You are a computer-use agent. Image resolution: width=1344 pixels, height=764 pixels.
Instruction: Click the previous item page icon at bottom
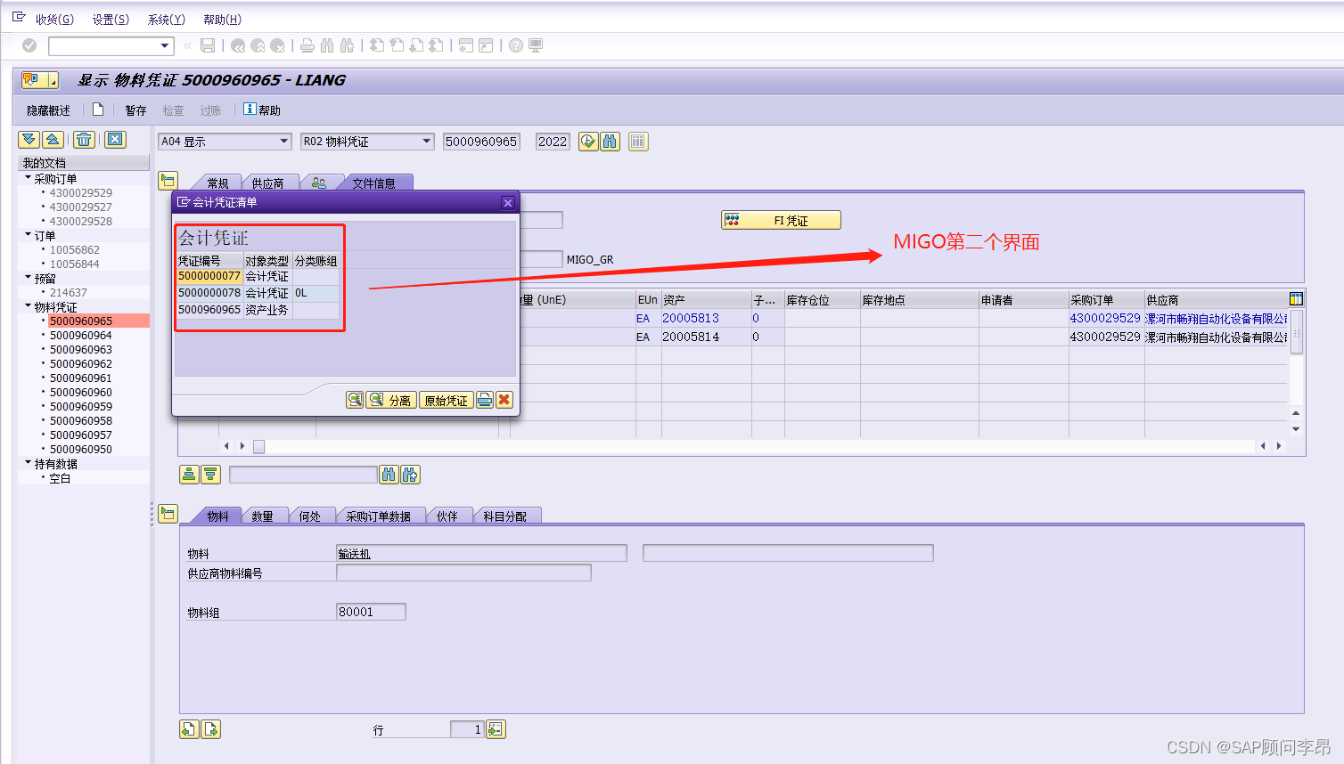tap(189, 729)
